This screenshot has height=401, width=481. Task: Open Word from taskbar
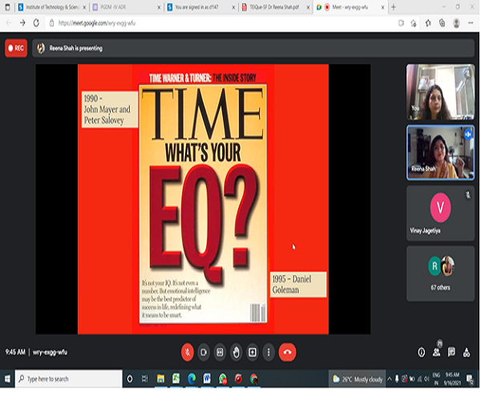coord(207,379)
